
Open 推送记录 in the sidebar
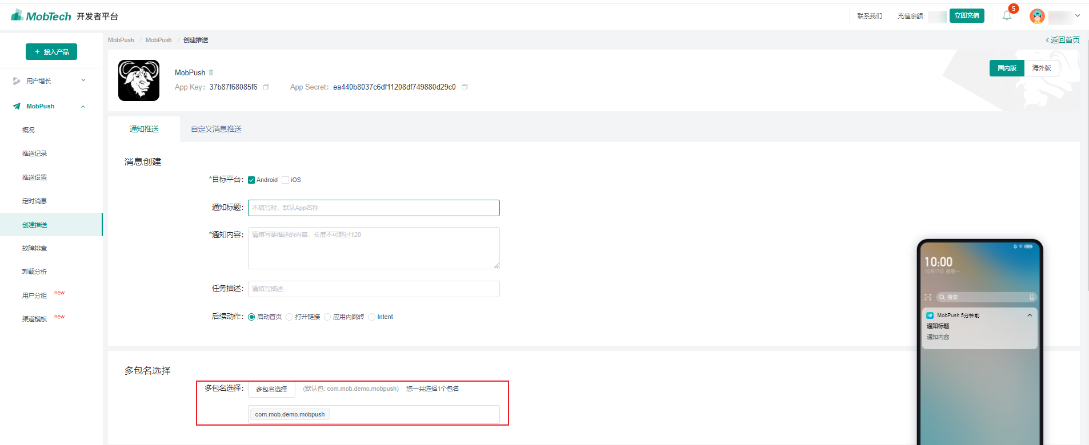coord(34,153)
